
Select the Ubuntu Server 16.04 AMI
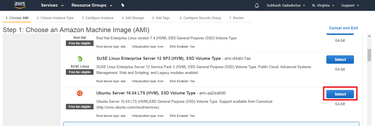click(x=340, y=94)
